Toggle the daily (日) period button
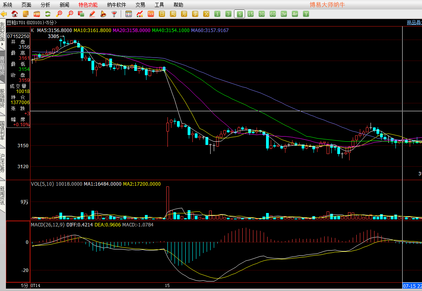 pyautogui.click(x=162, y=14)
